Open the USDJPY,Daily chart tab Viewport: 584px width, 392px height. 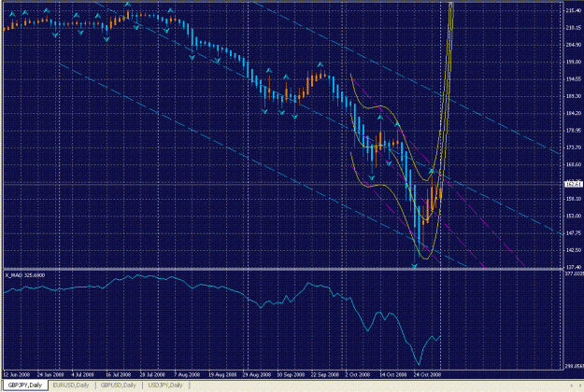(165, 385)
